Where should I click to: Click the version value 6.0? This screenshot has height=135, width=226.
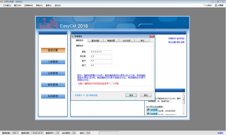coord(89,133)
